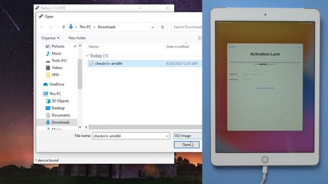
Task: Open Pictures in the navigation pane
Action: pyautogui.click(x=58, y=47)
